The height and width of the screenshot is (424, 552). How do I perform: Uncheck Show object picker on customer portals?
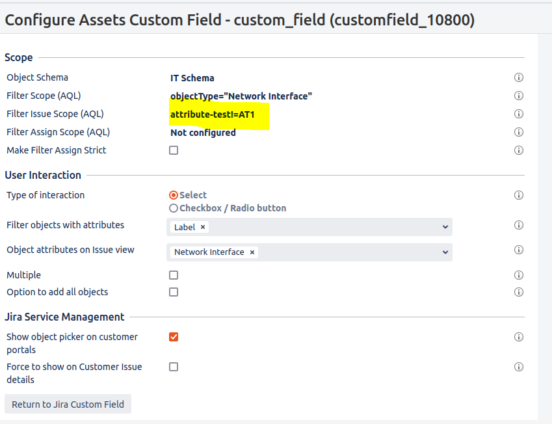coord(174,337)
